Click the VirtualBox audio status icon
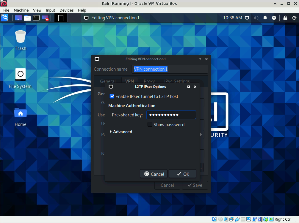Viewport: 299px width, 223px height. point(226,219)
